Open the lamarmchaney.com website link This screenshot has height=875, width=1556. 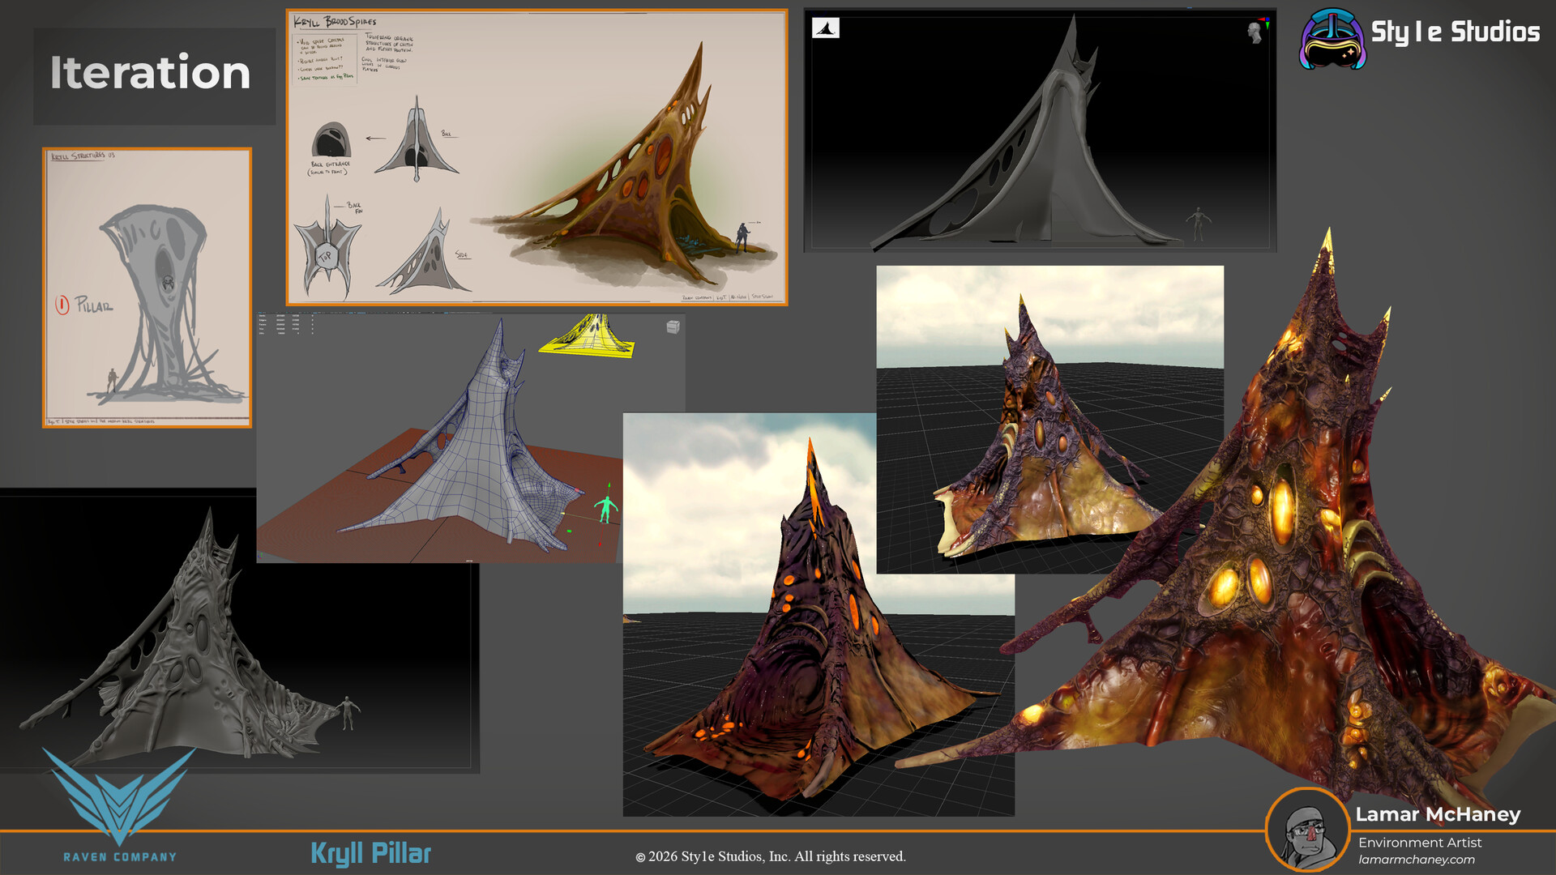[x=1416, y=860]
